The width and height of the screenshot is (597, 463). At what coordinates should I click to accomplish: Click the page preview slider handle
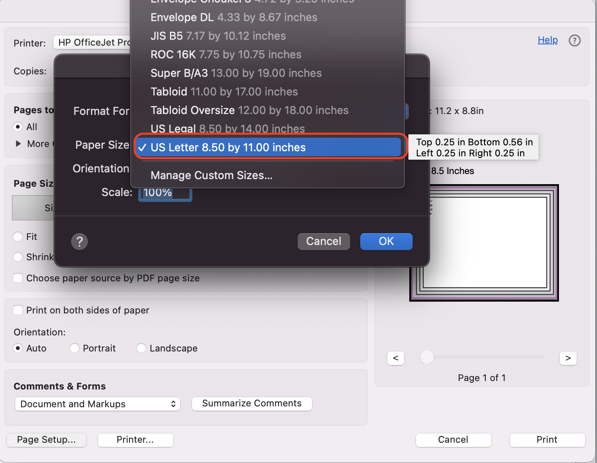pos(427,357)
